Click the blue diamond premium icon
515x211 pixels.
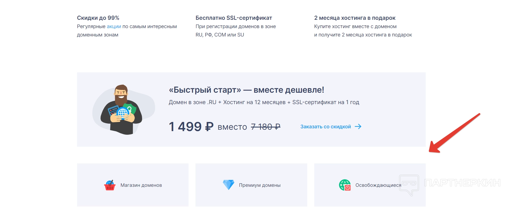click(229, 185)
